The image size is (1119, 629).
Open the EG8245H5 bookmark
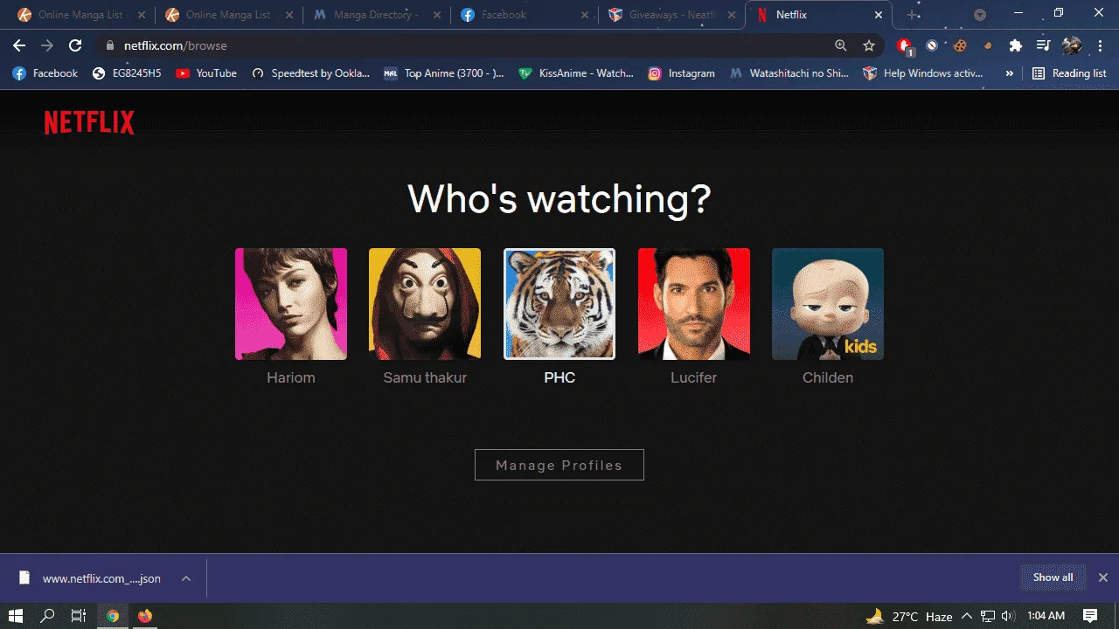[x=127, y=73]
